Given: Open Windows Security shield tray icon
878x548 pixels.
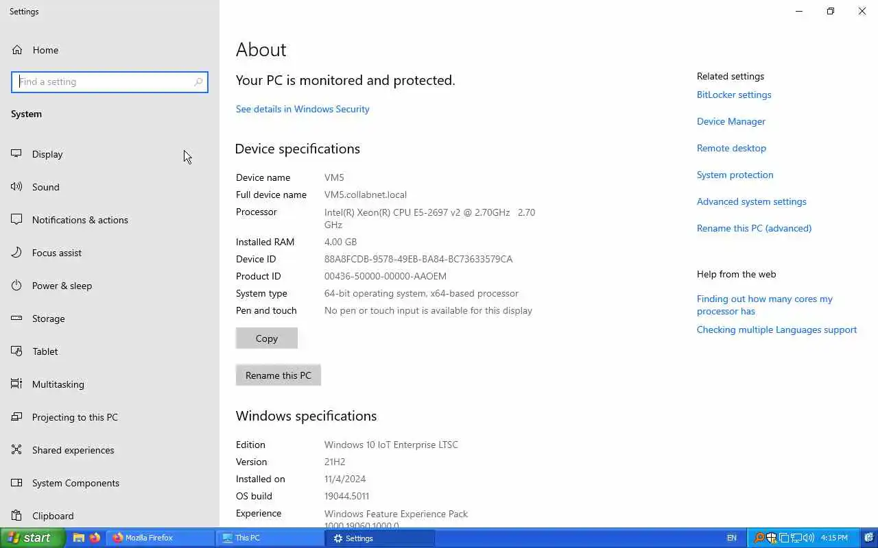Looking at the screenshot, I should 772,538.
